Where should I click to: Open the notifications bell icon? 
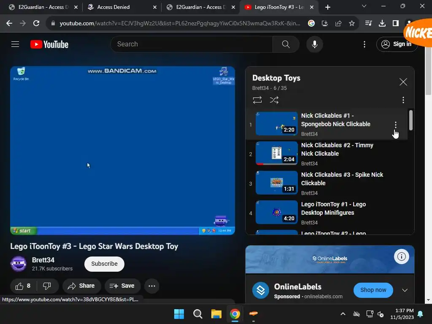(421, 314)
